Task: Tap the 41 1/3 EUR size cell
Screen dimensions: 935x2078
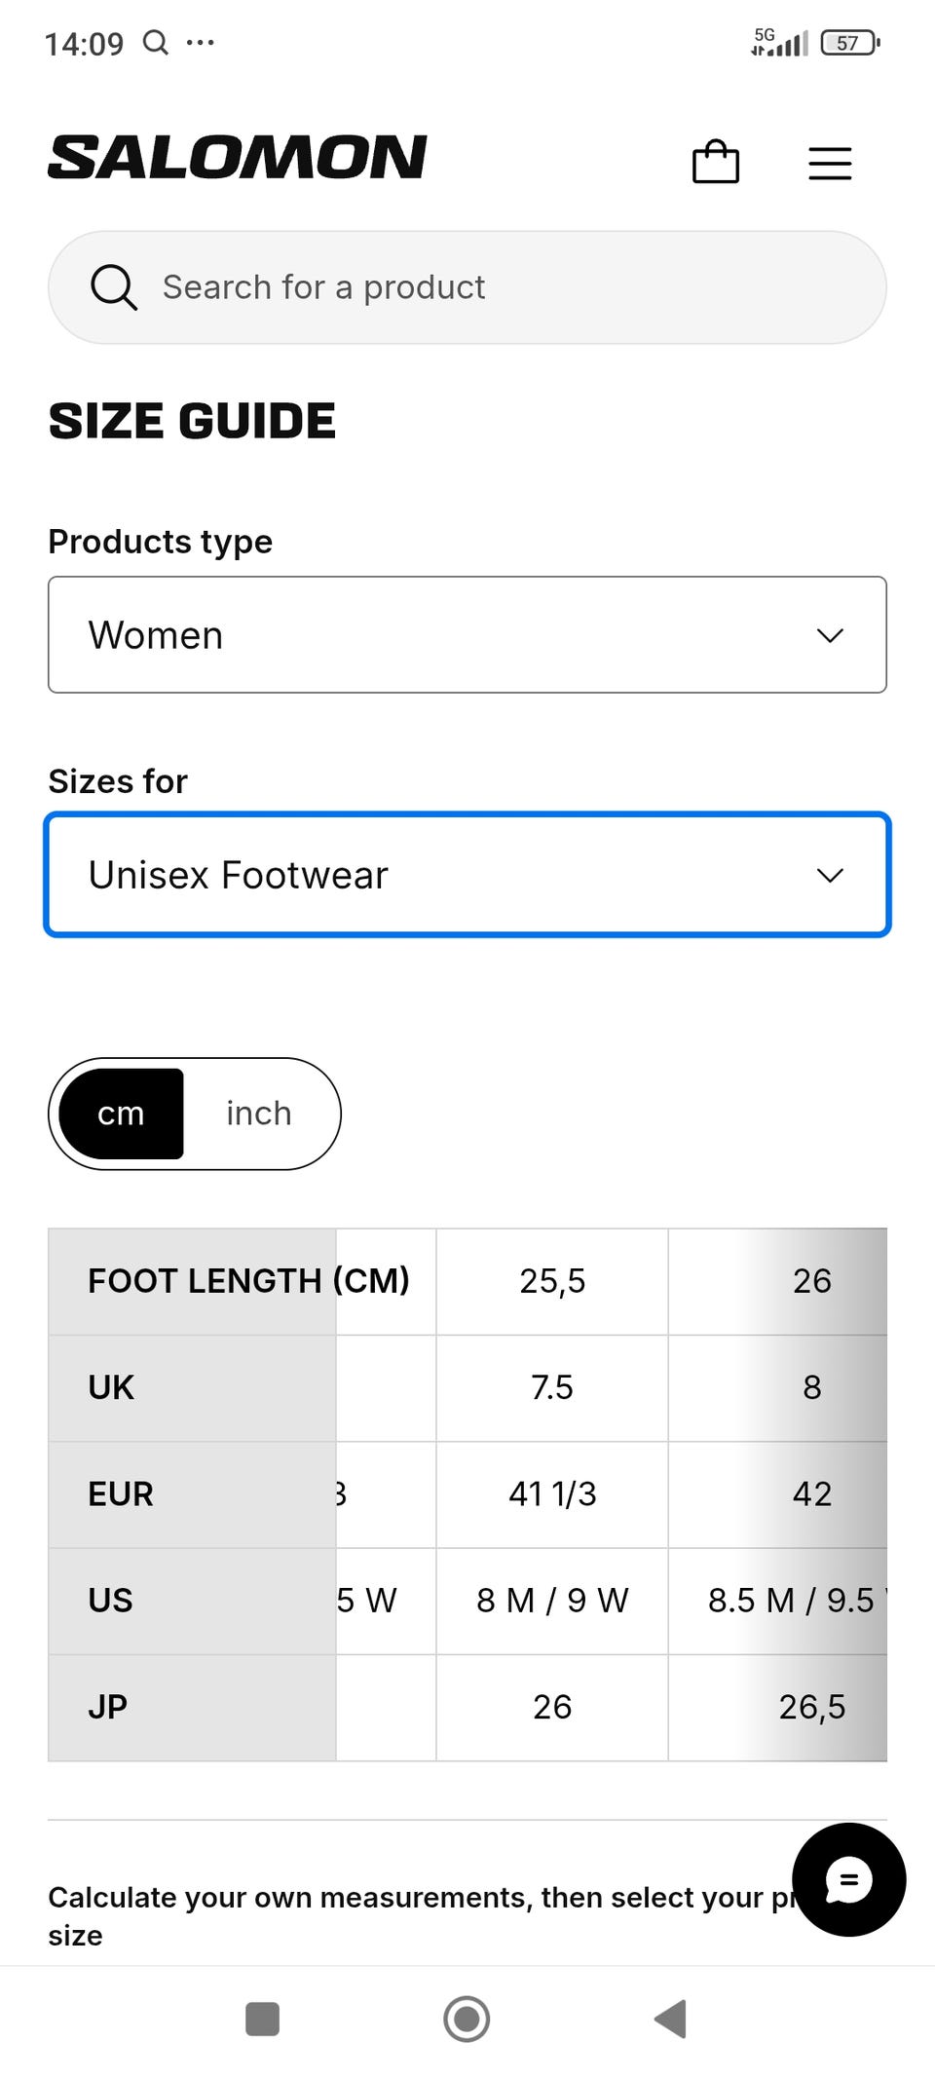Action: (x=552, y=1493)
